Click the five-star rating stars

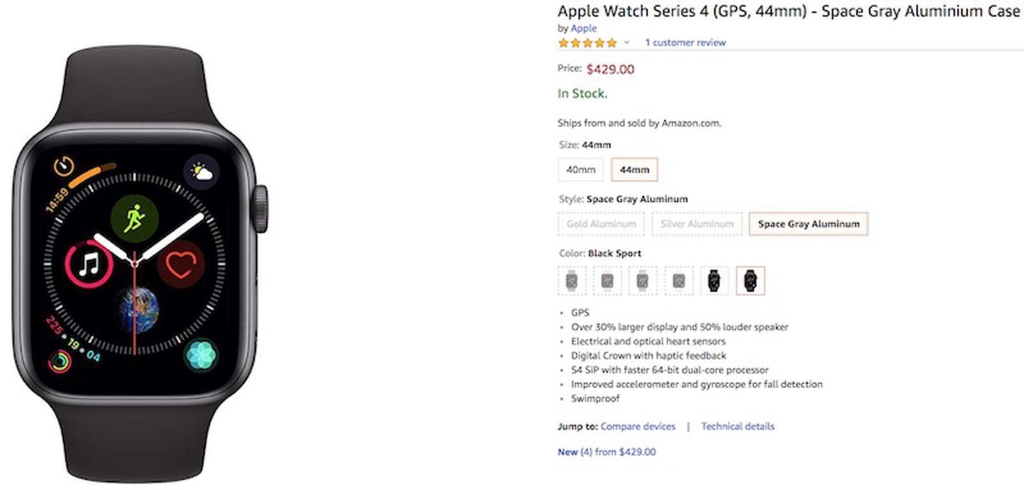tap(586, 43)
